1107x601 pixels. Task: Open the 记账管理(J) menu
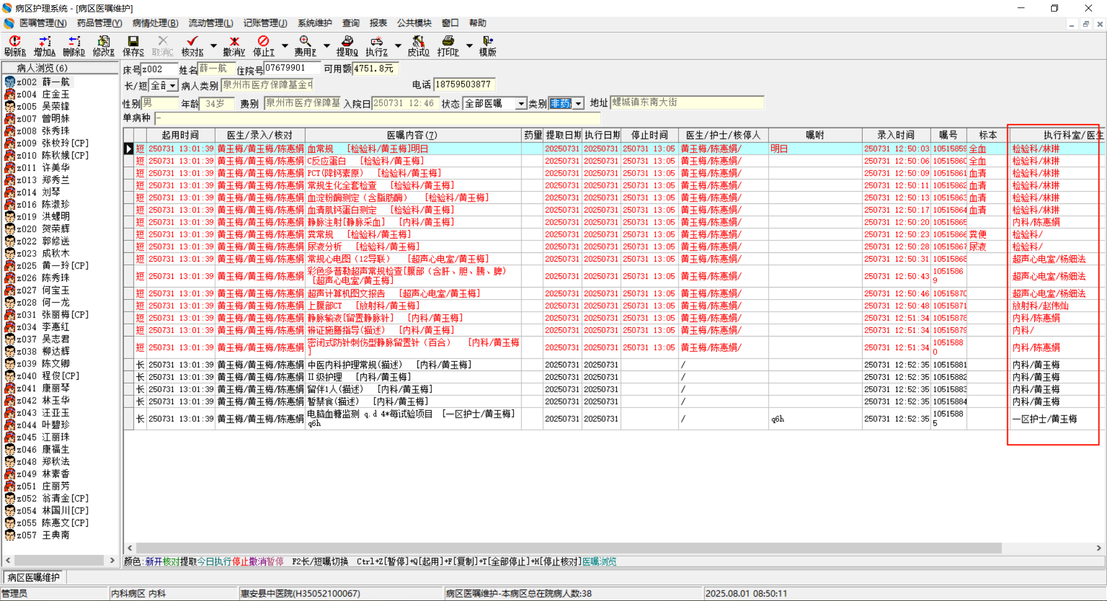click(x=265, y=23)
